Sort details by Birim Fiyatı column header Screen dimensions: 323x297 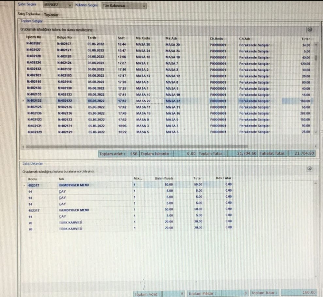coord(164,178)
